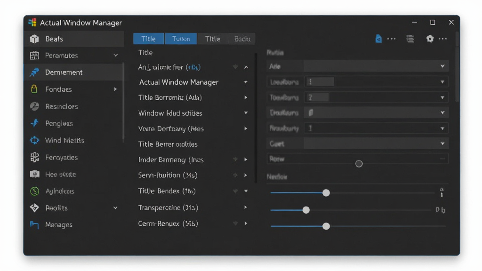Screen dimensions: 482x271
Task: Click the x icon on An Luioele free row
Action: coord(246,67)
